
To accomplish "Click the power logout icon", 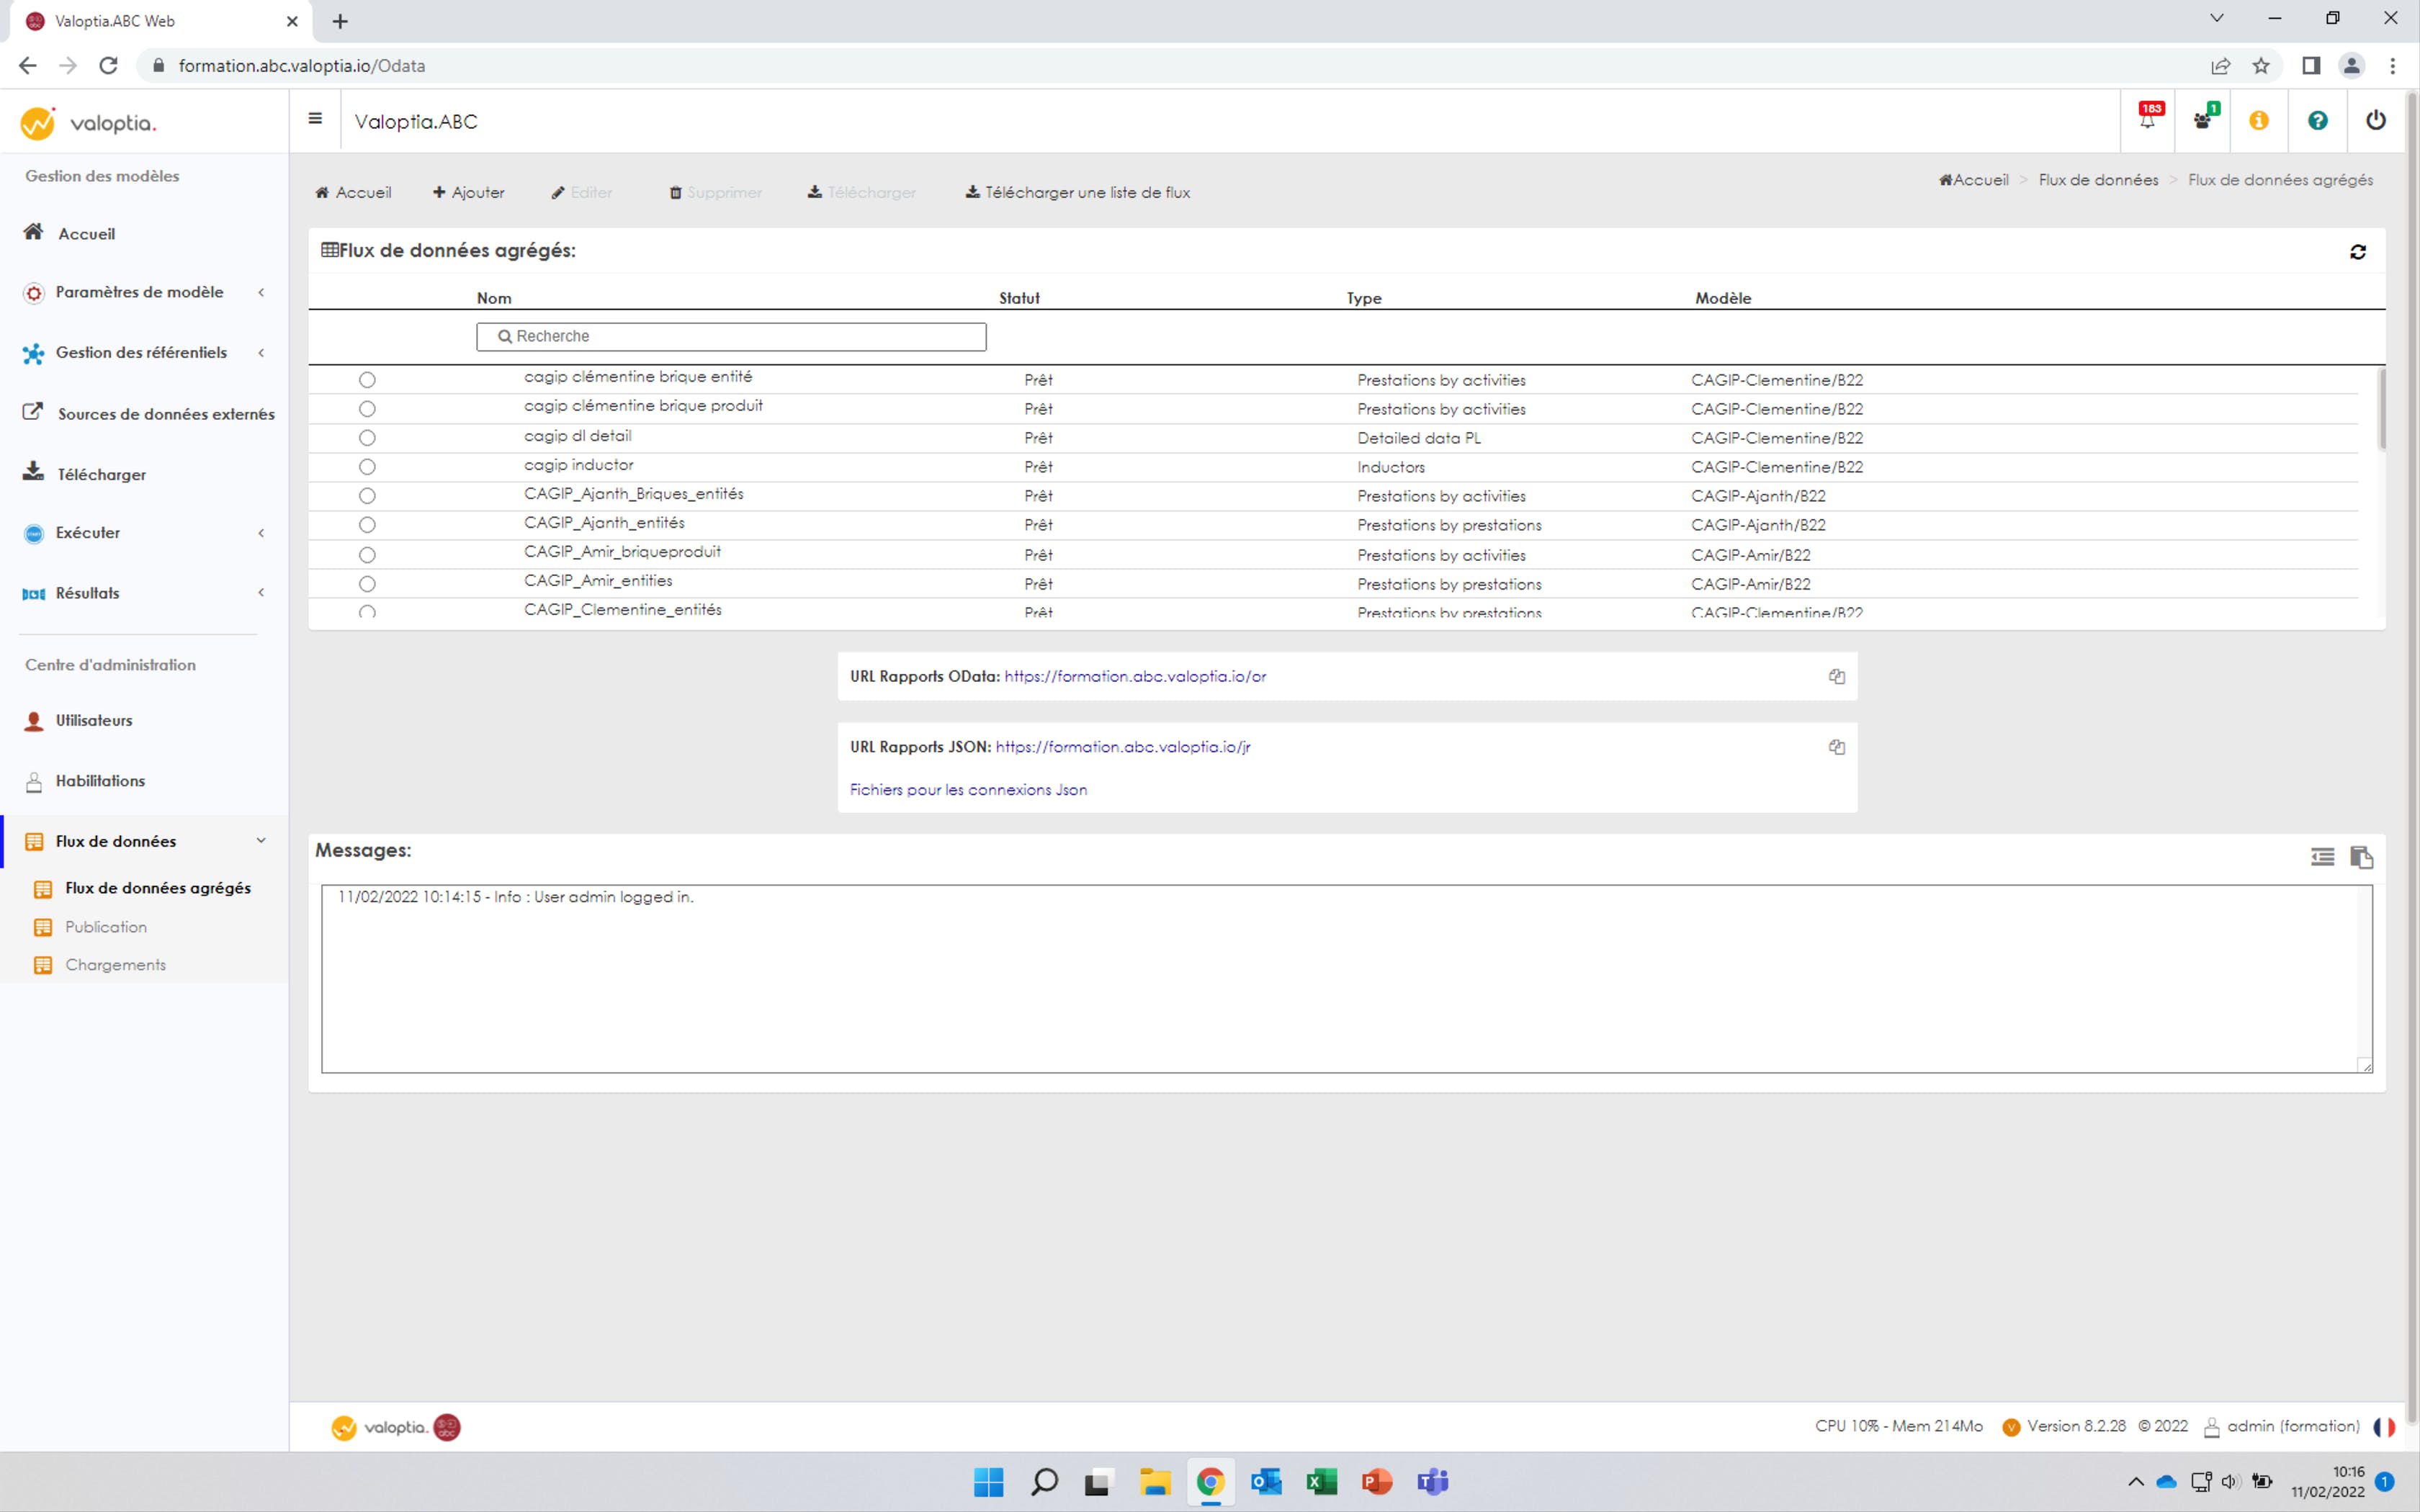I will tap(2376, 120).
